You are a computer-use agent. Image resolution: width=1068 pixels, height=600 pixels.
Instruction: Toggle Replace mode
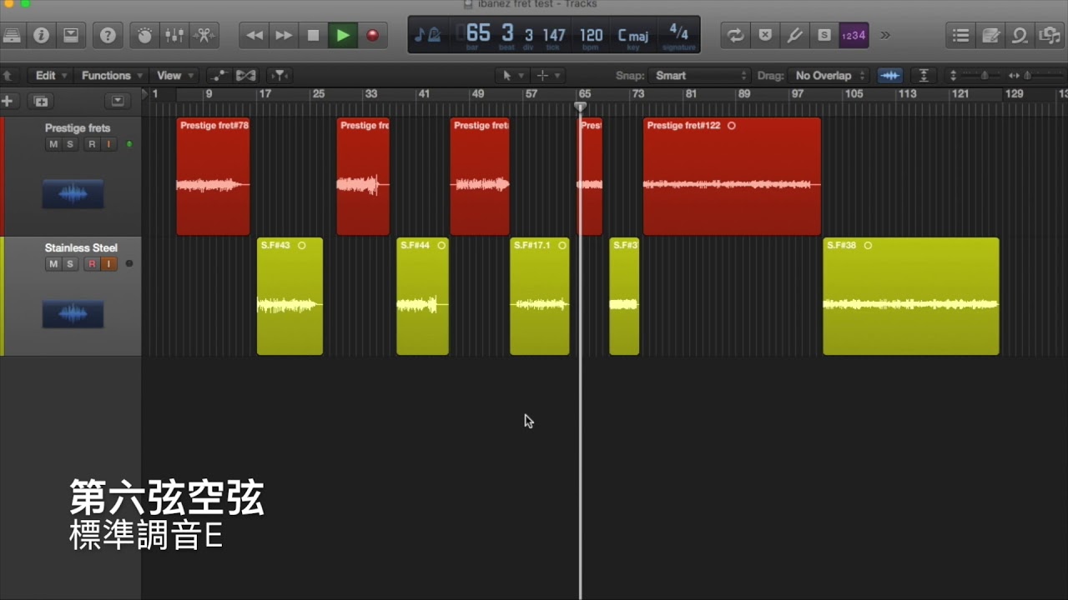click(765, 35)
